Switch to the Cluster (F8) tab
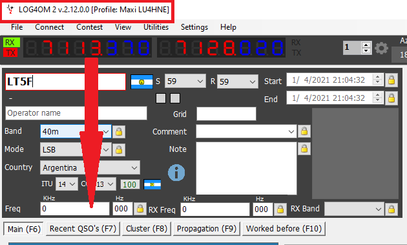 coord(147,229)
